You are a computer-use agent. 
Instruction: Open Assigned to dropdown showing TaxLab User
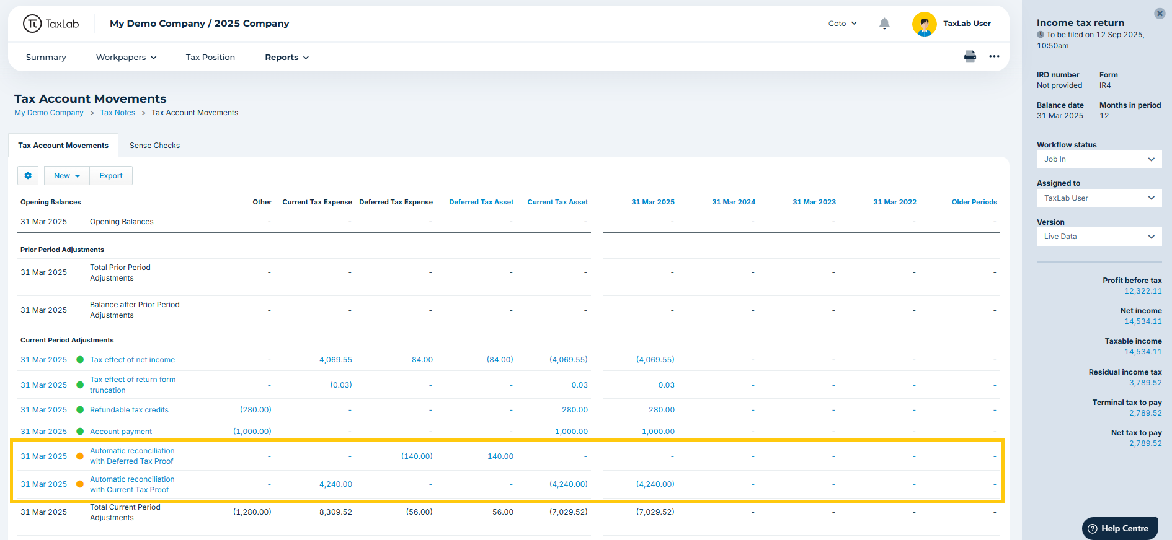(1099, 198)
